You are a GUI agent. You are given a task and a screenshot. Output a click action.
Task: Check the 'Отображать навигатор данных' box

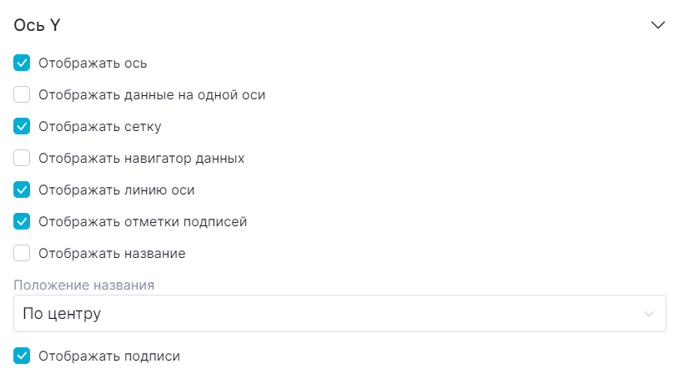click(23, 158)
